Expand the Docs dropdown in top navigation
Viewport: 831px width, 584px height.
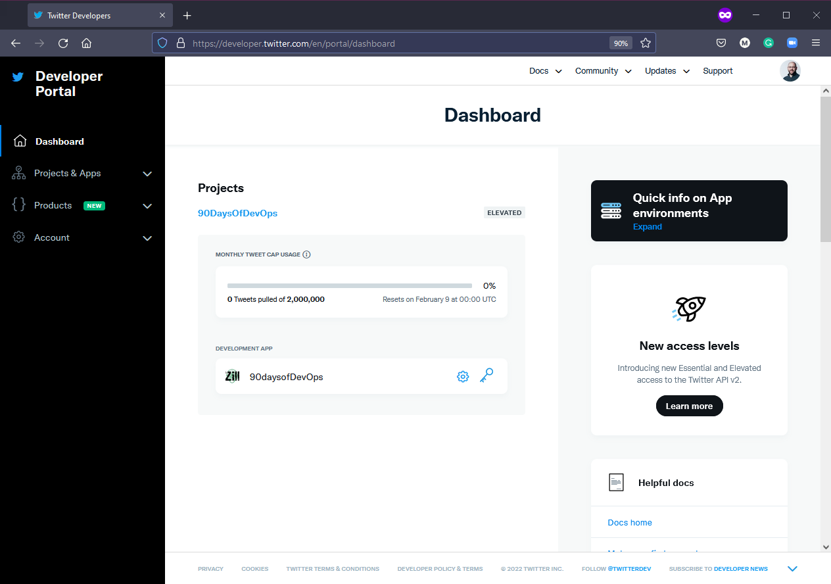545,70
